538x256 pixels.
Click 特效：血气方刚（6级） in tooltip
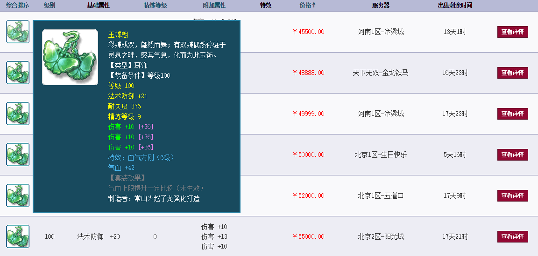pos(142,158)
